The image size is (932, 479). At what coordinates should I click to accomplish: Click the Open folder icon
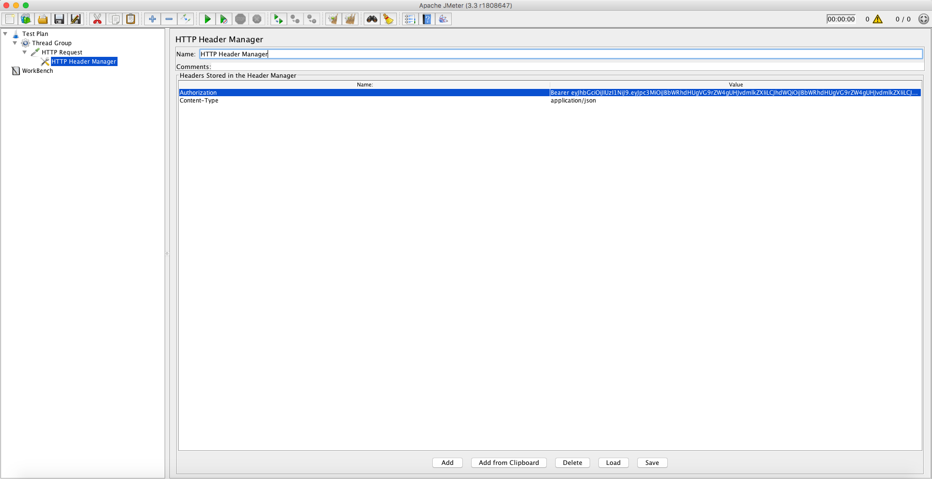tap(43, 19)
